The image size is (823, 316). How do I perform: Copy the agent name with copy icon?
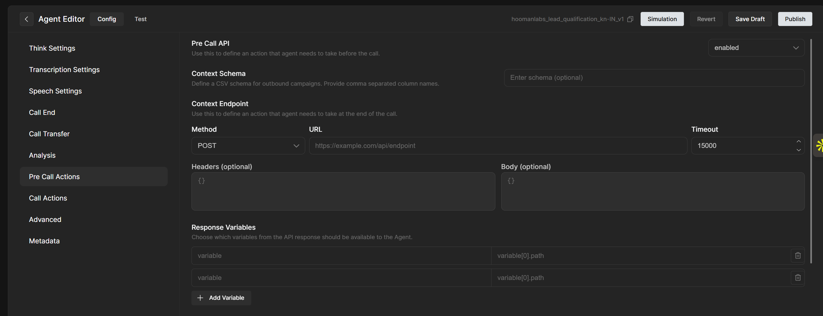click(630, 19)
